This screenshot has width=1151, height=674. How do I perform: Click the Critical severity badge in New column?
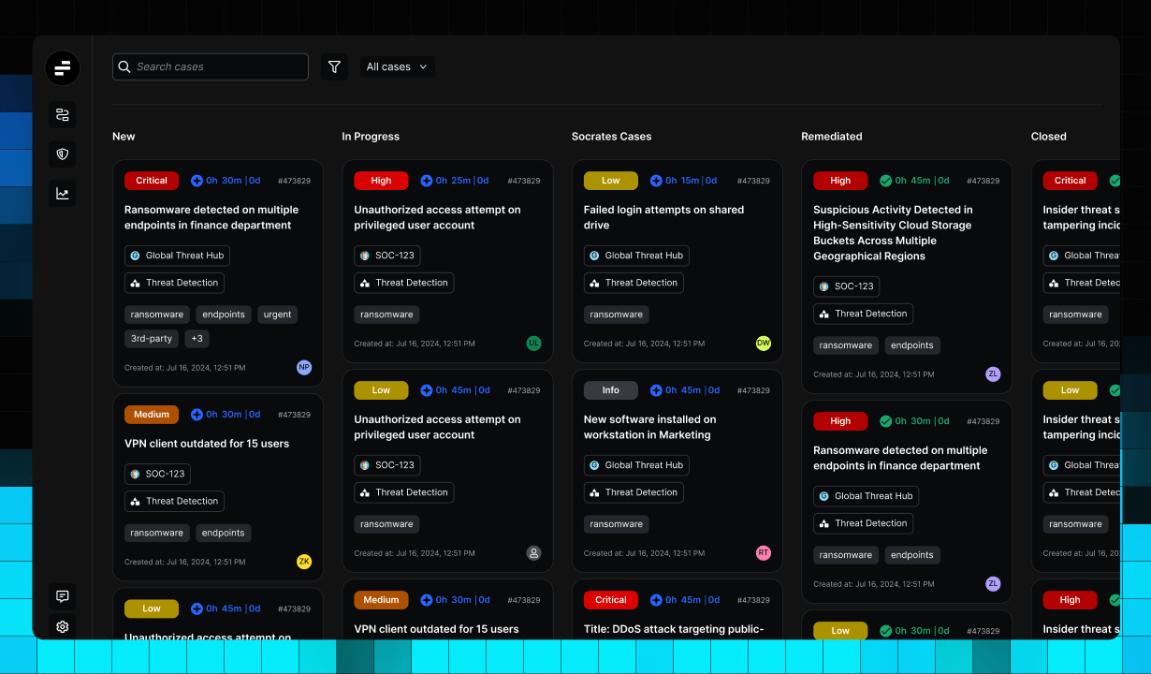[x=152, y=181]
